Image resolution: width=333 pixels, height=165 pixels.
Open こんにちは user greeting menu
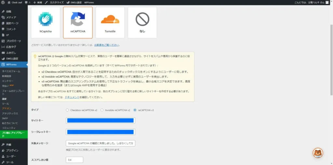click(312, 3)
